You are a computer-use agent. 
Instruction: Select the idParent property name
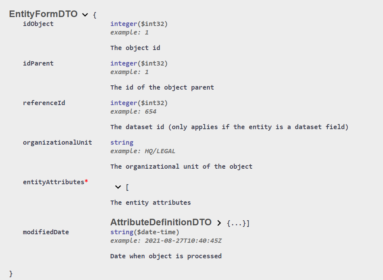pyautogui.click(x=38, y=63)
